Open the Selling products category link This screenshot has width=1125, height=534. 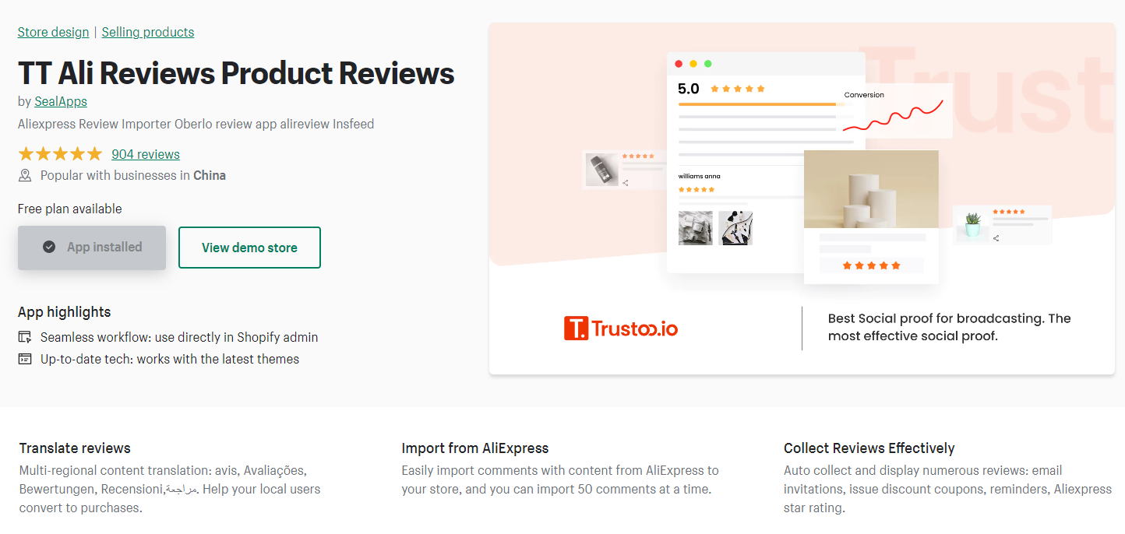click(148, 32)
